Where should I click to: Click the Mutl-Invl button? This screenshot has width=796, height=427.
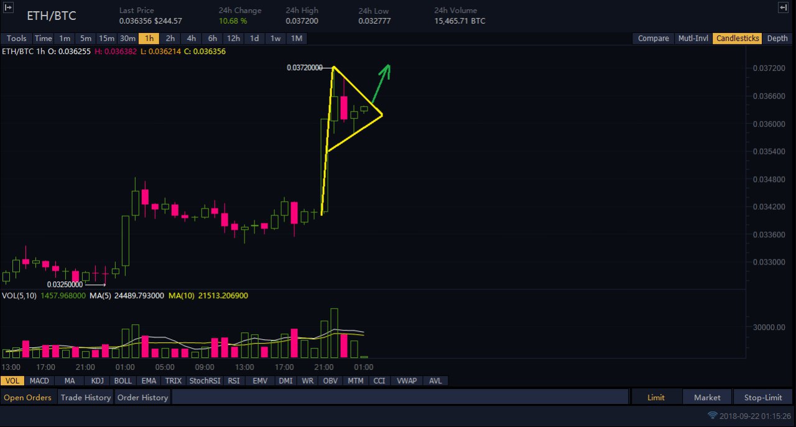693,38
